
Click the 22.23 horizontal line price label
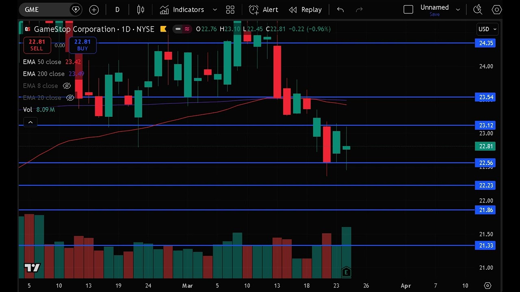(x=485, y=185)
